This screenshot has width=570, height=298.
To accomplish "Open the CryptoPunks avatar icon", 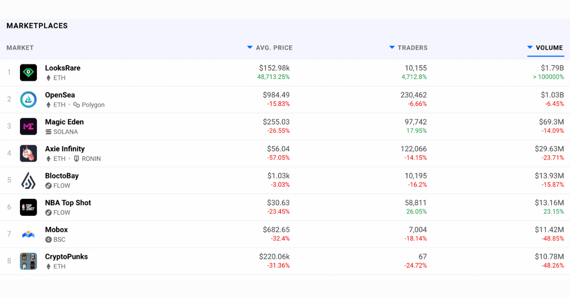I will coord(28,261).
